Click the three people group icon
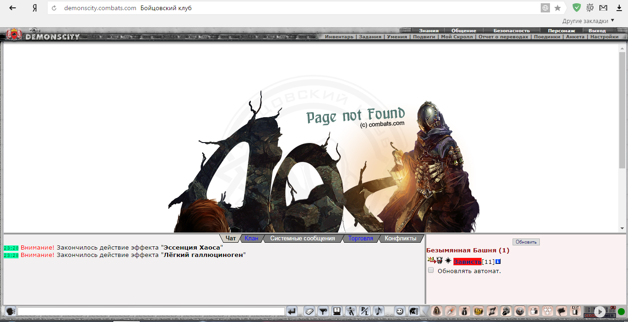The width and height of the screenshot is (628, 322). click(x=548, y=311)
